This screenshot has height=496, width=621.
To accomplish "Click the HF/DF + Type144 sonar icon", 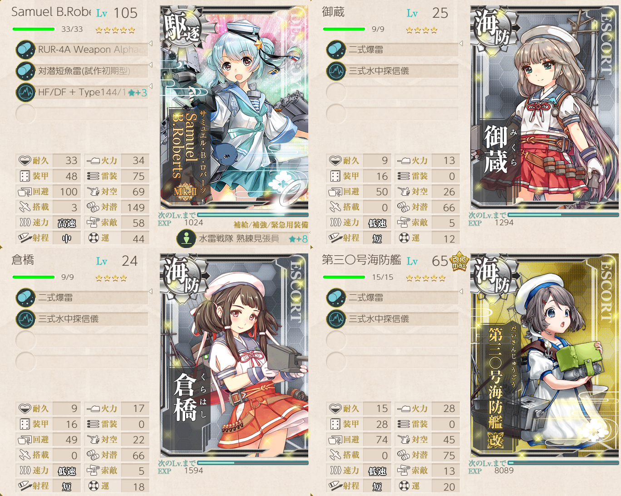I will (25, 92).
